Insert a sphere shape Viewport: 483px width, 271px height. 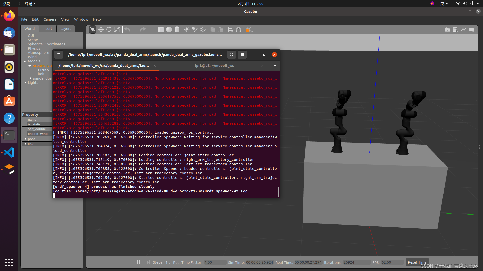pyautogui.click(x=169, y=30)
